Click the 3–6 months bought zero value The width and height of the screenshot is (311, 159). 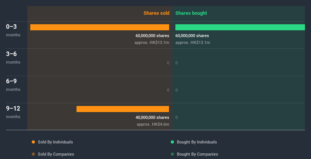(177, 63)
